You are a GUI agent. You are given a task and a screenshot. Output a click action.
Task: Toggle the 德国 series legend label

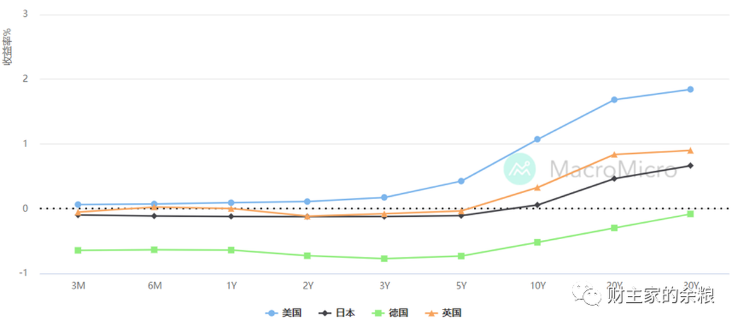[399, 313]
